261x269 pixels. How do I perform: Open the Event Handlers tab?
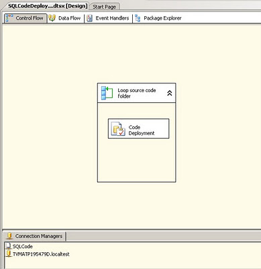[109, 18]
